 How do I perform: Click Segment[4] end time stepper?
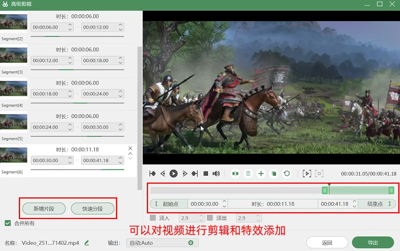(121, 94)
